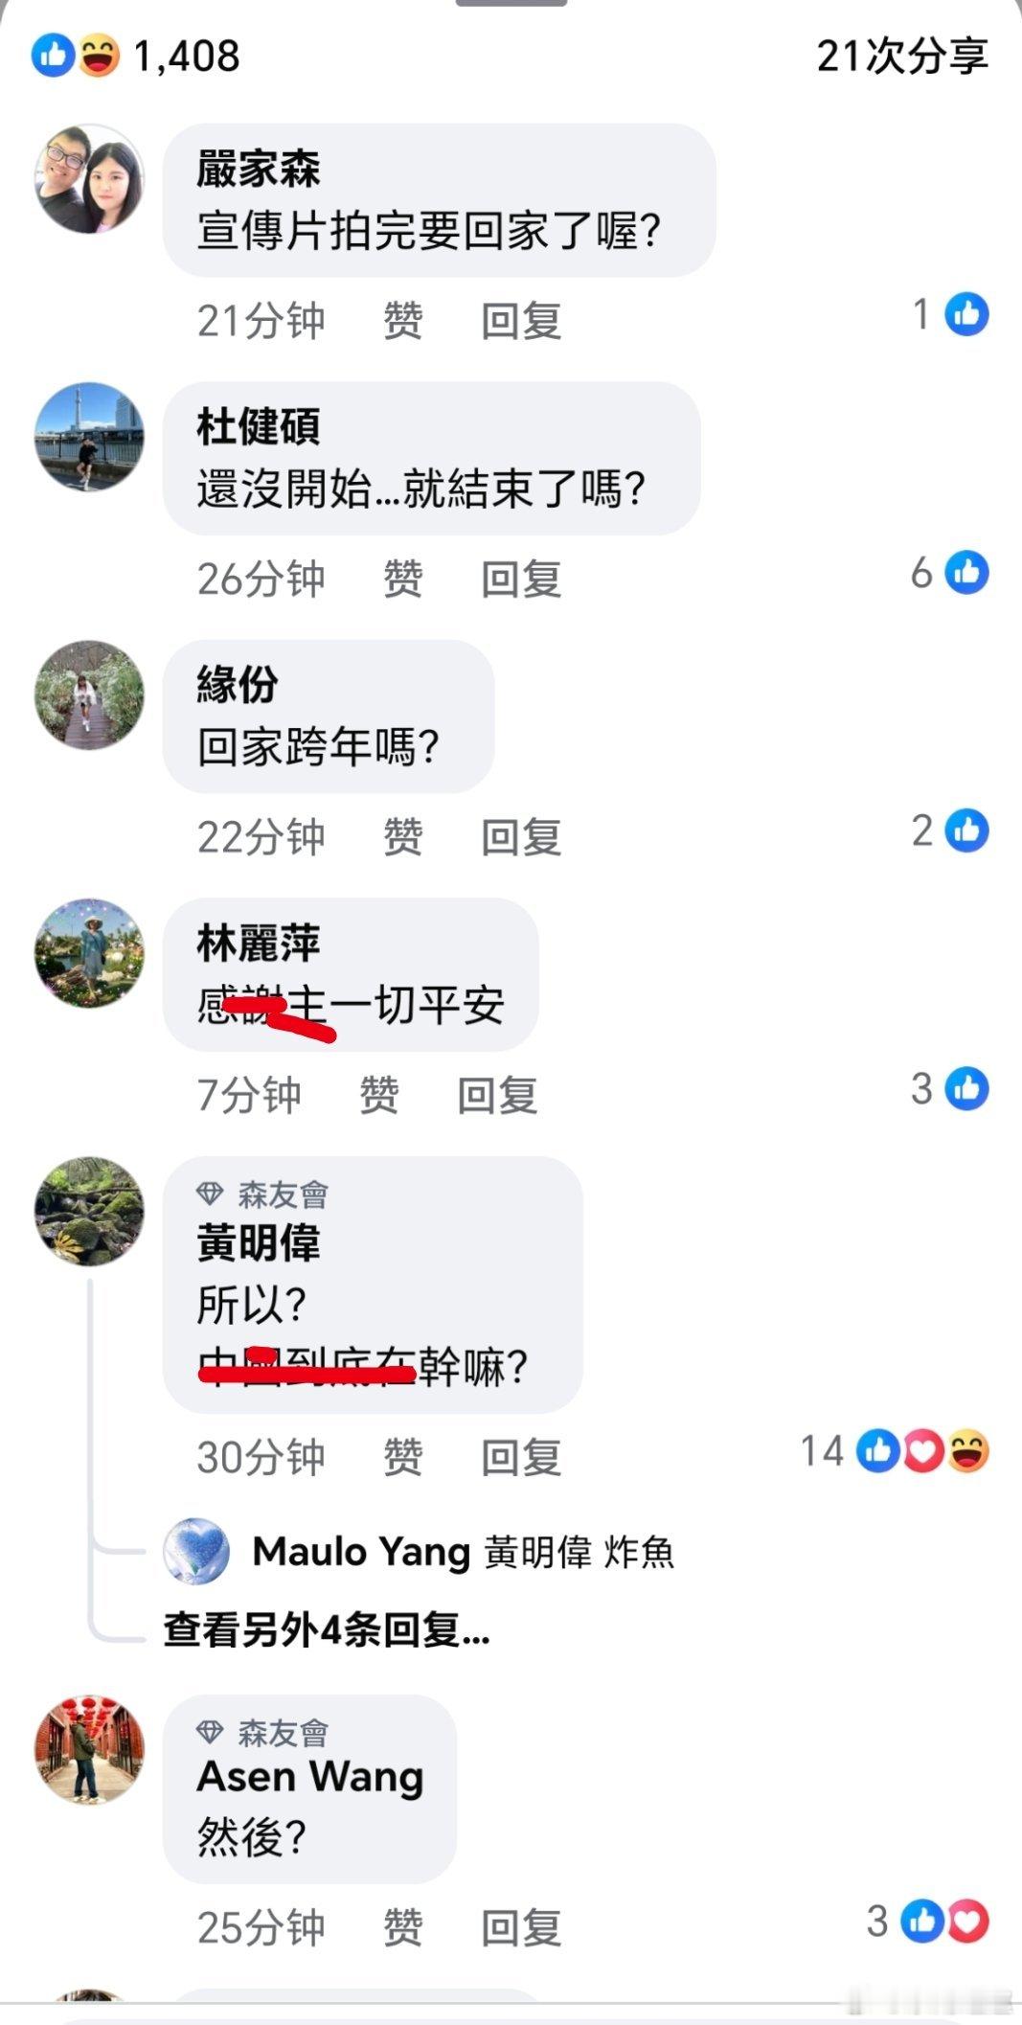
Task: Open the 21次分享 shares list
Action: [x=902, y=56]
